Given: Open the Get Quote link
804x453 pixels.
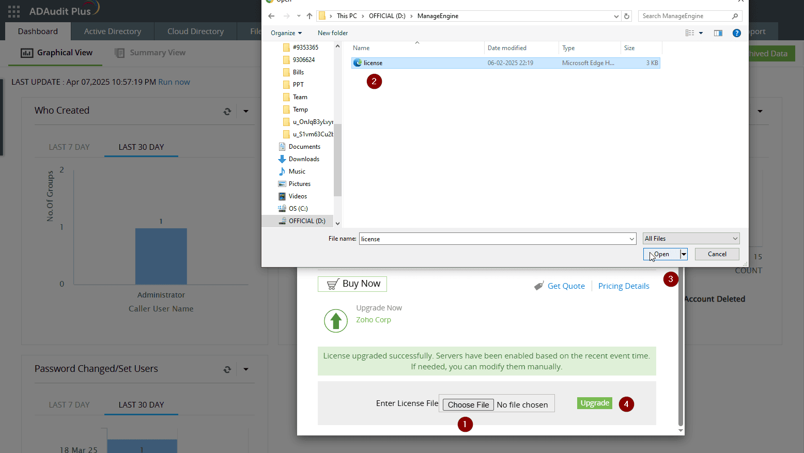Looking at the screenshot, I should point(566,286).
